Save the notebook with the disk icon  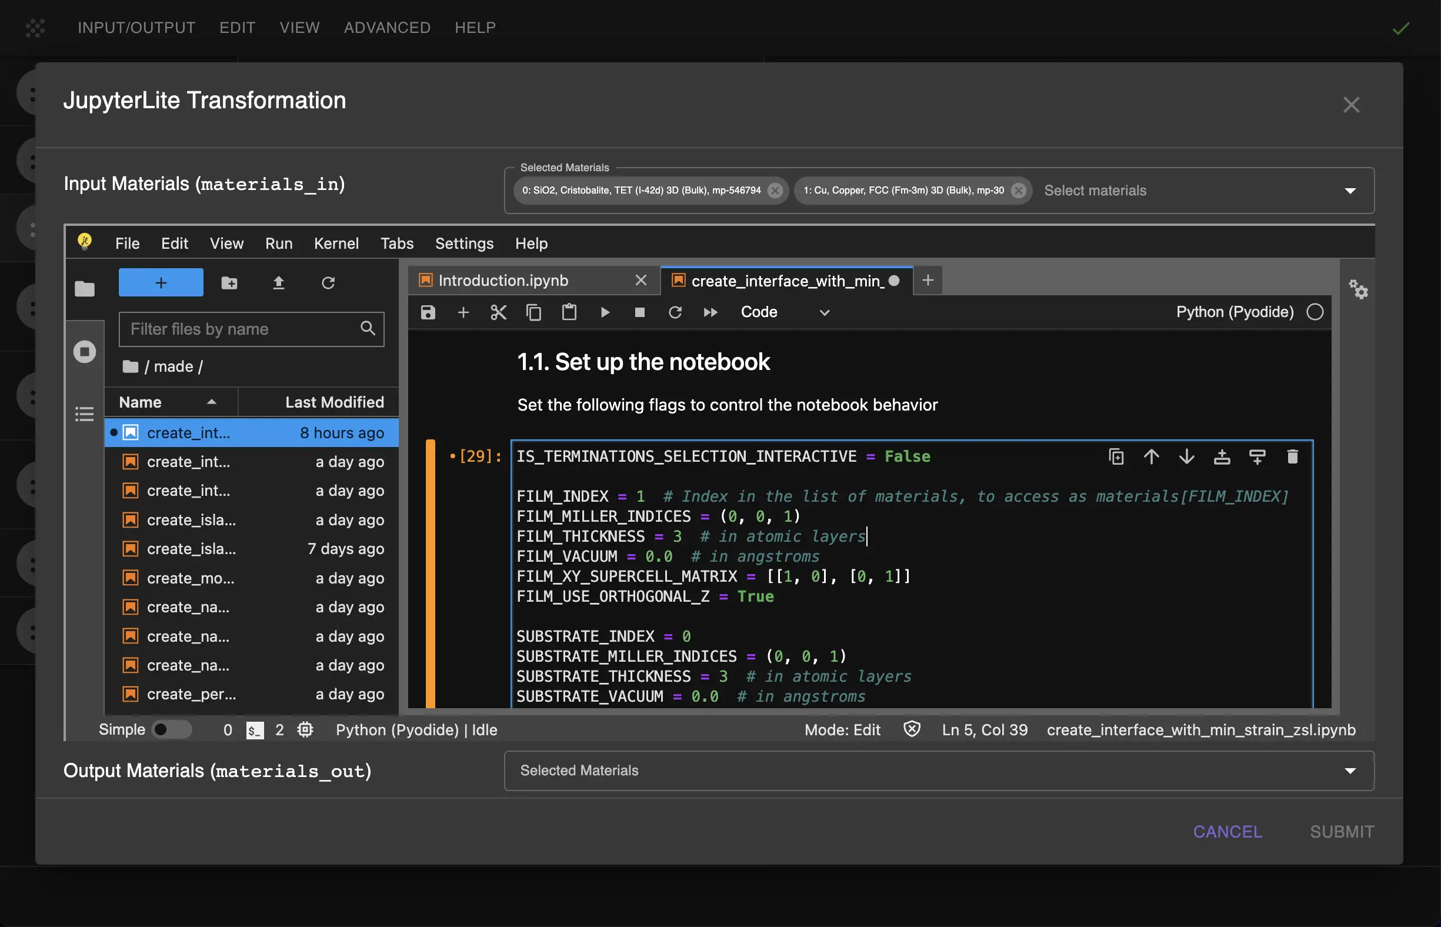pos(428,312)
